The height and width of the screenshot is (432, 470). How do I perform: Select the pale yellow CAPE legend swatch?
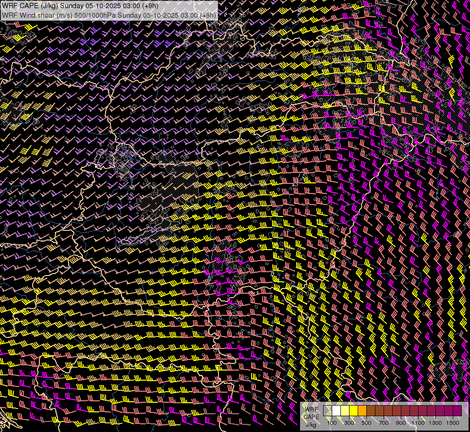(x=345, y=411)
